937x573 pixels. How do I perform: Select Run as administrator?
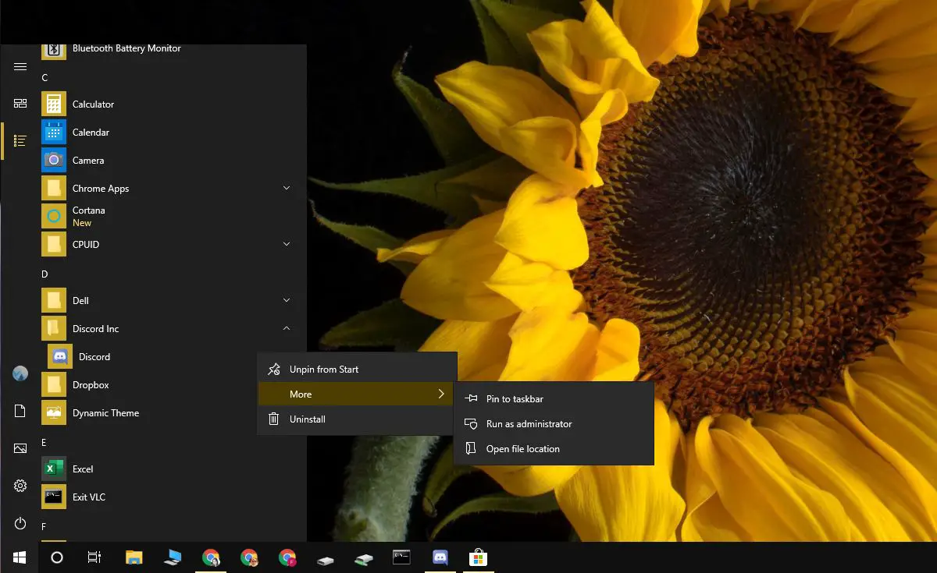[x=529, y=424]
